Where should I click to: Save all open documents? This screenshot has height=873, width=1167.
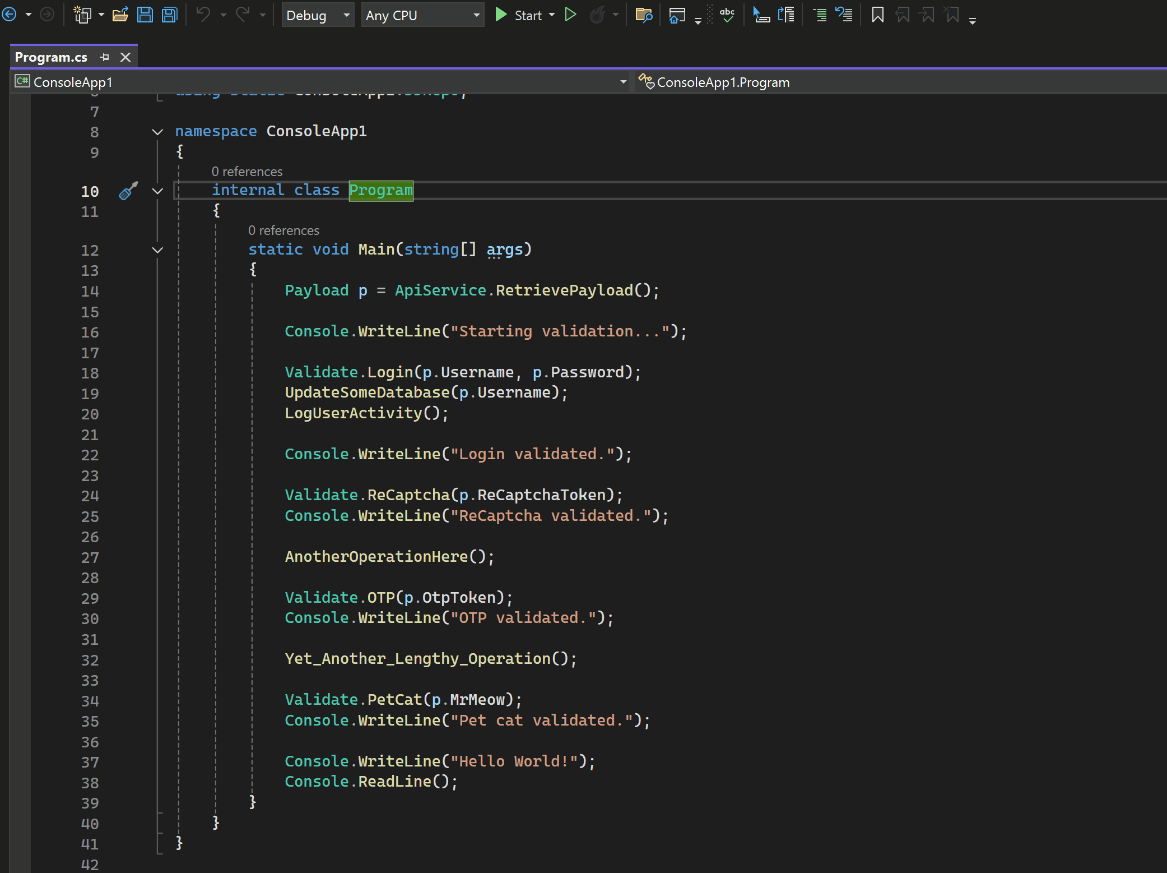(x=169, y=15)
